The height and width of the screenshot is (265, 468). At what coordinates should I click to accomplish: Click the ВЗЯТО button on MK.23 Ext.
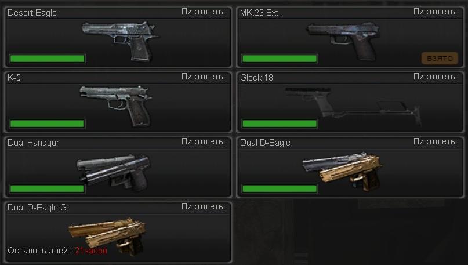coord(440,59)
